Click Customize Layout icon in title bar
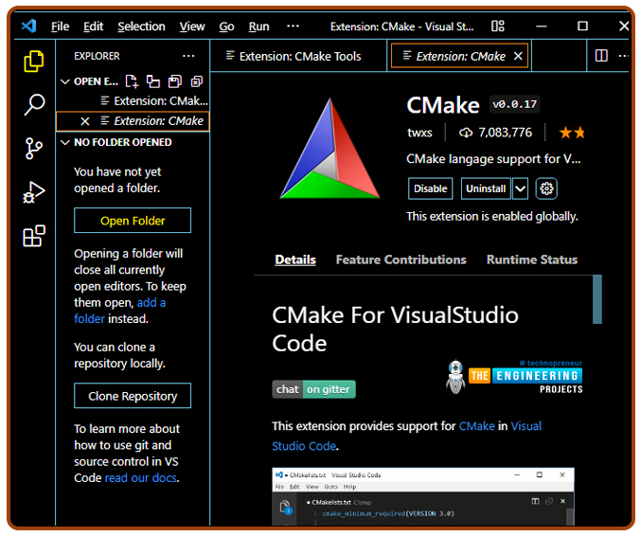This screenshot has width=641, height=536. tap(497, 27)
